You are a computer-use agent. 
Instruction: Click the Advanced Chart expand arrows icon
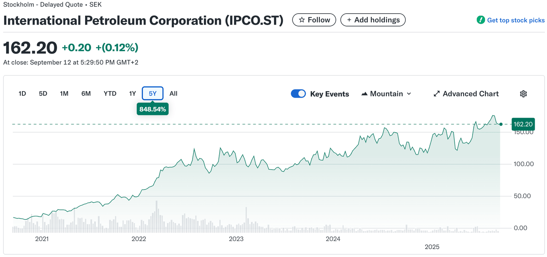coord(436,94)
